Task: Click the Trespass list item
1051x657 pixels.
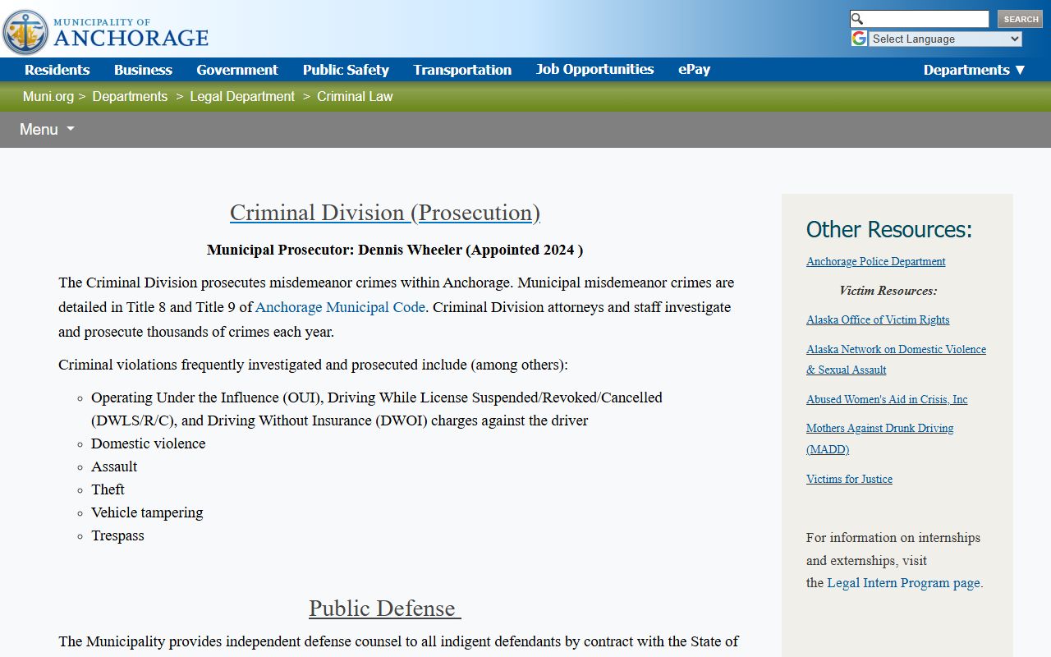Action: (117, 535)
